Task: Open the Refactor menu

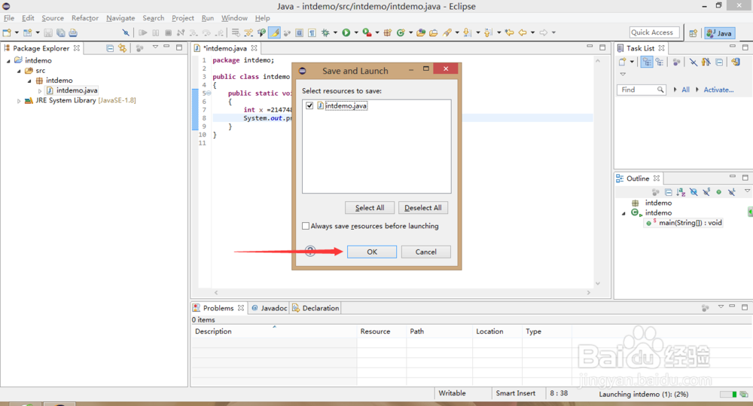Action: tap(85, 18)
